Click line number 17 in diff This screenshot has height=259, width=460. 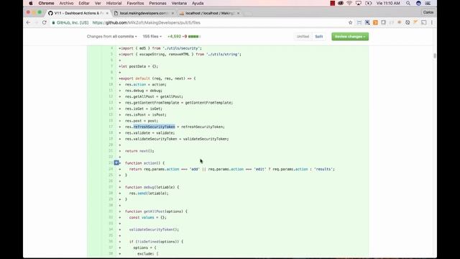click(111, 127)
